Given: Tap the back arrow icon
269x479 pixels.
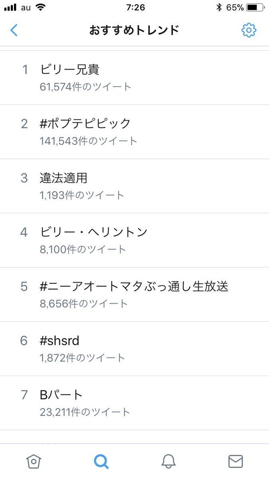Looking at the screenshot, I should coord(14,30).
